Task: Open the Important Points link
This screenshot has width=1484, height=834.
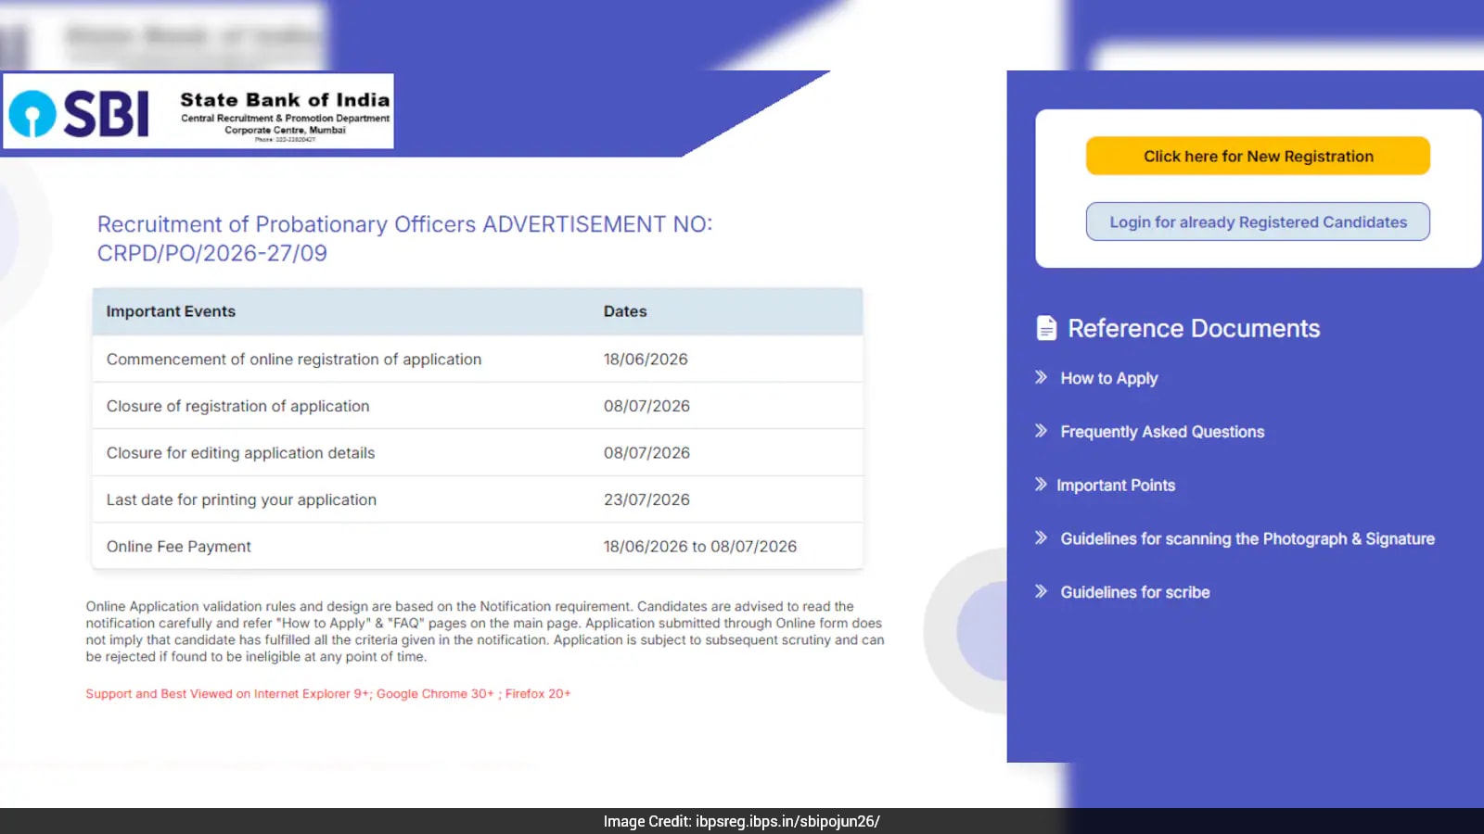Action: tap(1116, 486)
